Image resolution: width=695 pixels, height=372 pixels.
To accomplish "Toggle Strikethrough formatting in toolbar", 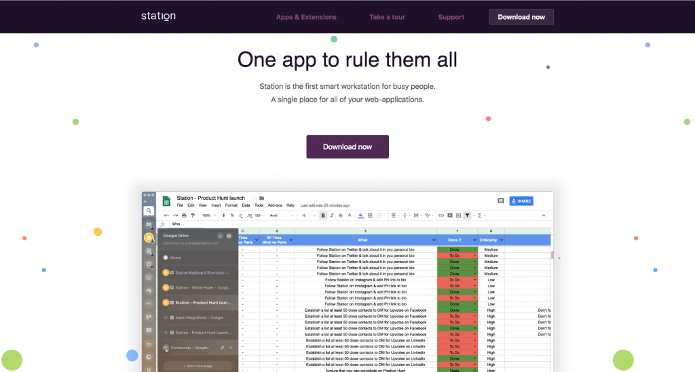I will coord(341,215).
